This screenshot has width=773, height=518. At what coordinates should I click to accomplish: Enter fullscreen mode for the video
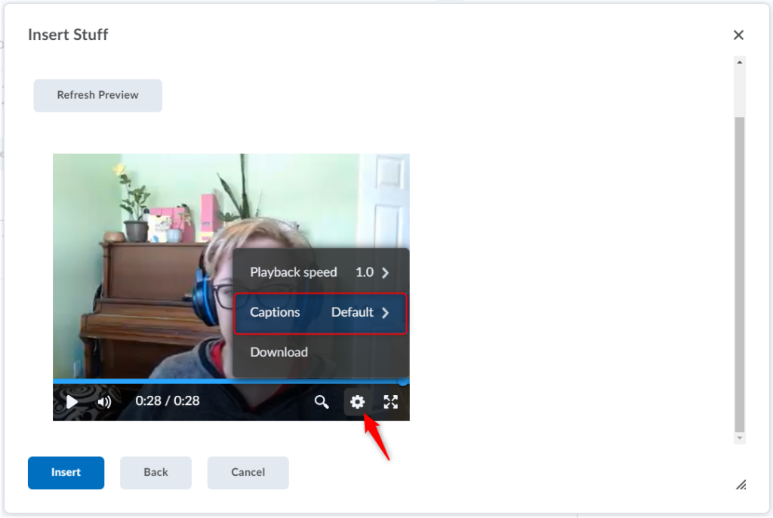pos(390,402)
